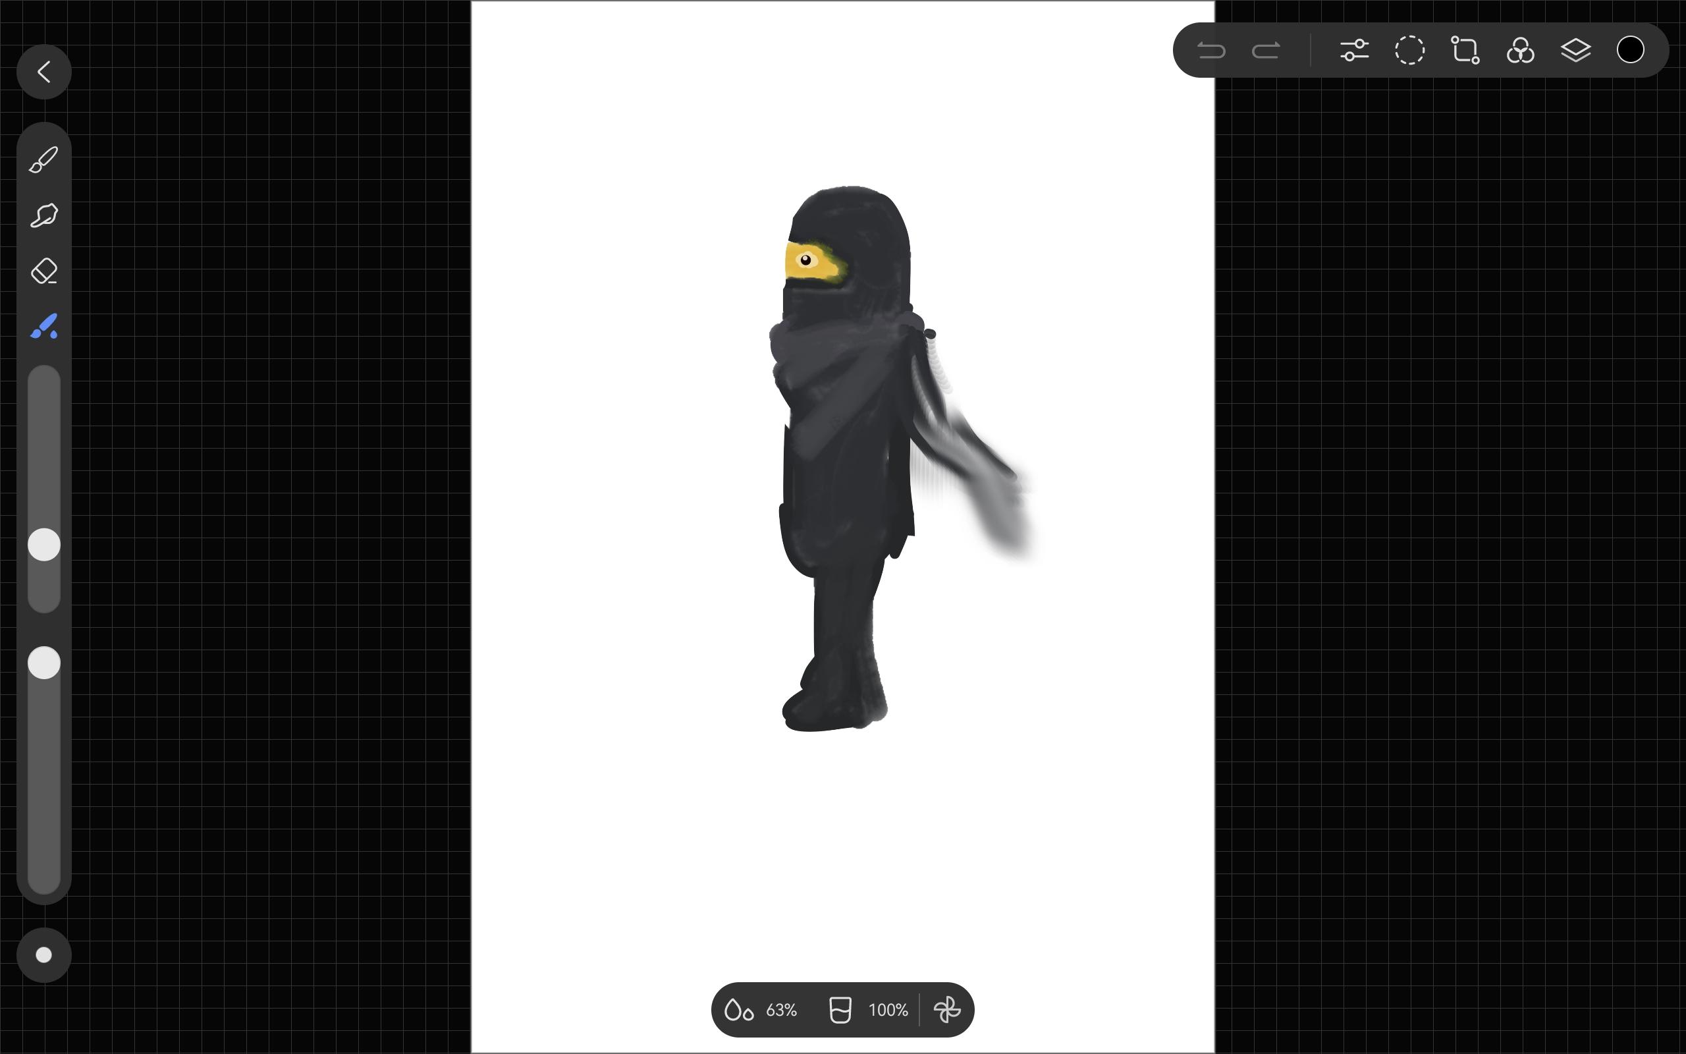The height and width of the screenshot is (1054, 1686).
Task: Open the Adjustments sliders icon
Action: tap(1354, 50)
